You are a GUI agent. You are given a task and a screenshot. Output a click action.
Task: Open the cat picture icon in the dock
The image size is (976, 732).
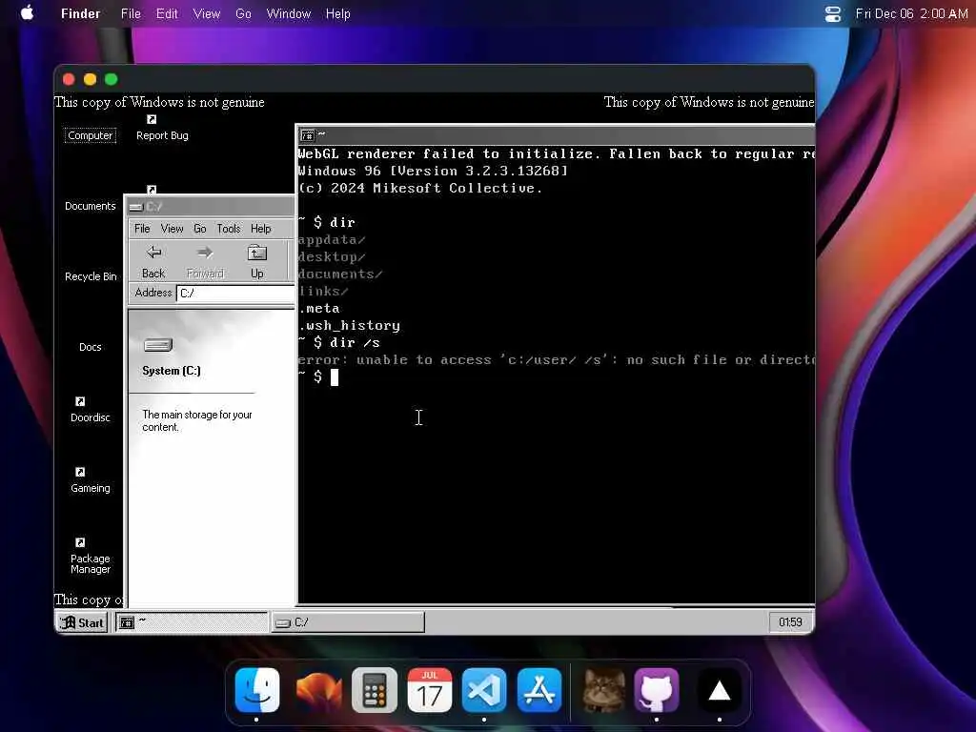[603, 690]
